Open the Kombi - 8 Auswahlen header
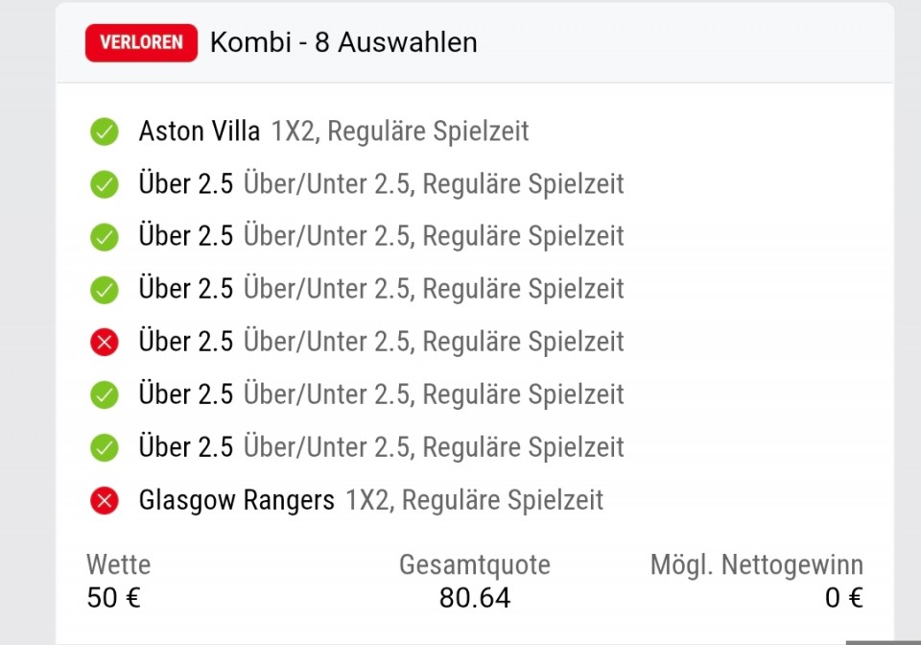The height and width of the screenshot is (645, 921). 343,43
